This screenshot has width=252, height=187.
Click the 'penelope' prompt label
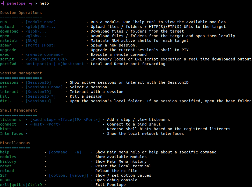click(16, 3)
